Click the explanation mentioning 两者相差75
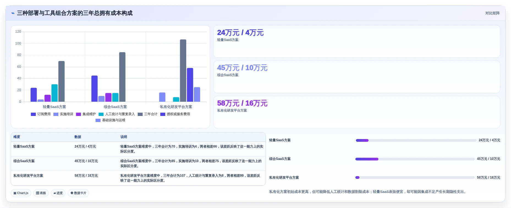 click(191, 163)
